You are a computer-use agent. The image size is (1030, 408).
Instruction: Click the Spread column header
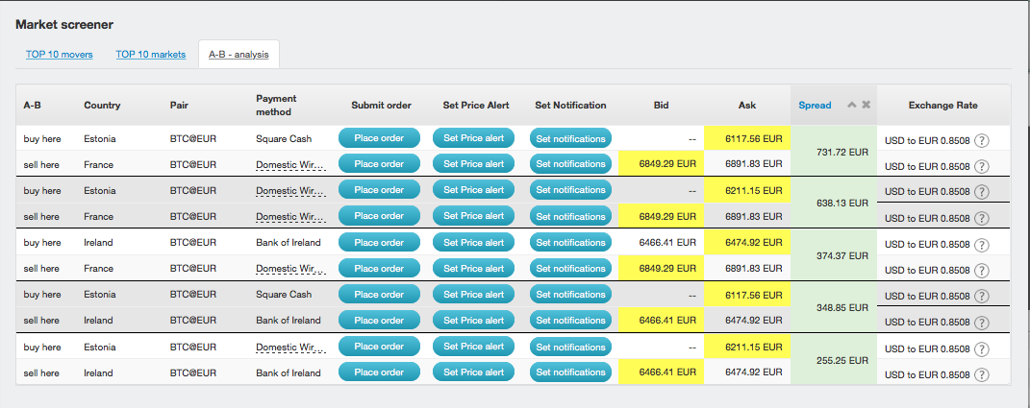coord(815,105)
